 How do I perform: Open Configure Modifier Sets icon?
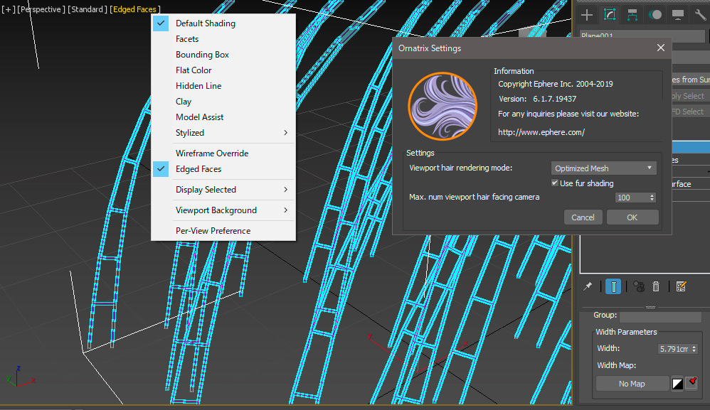(681, 286)
